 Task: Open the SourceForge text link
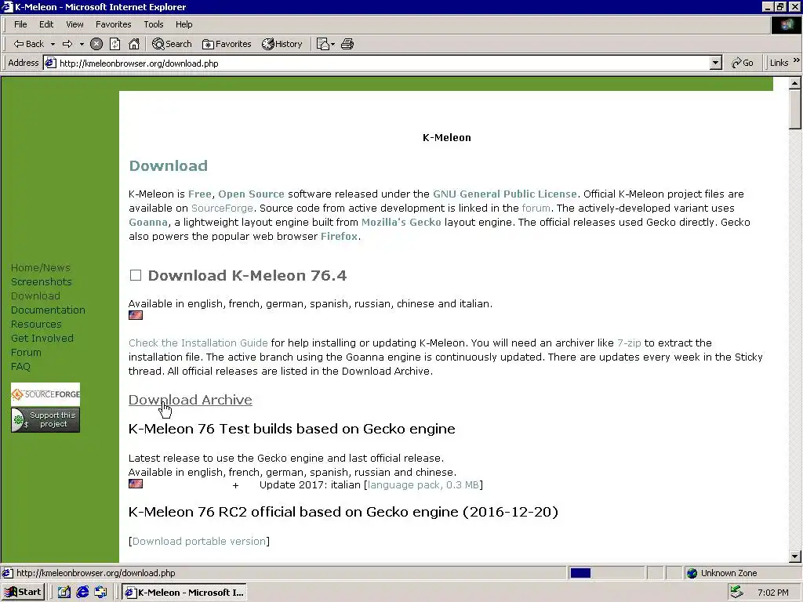click(222, 209)
